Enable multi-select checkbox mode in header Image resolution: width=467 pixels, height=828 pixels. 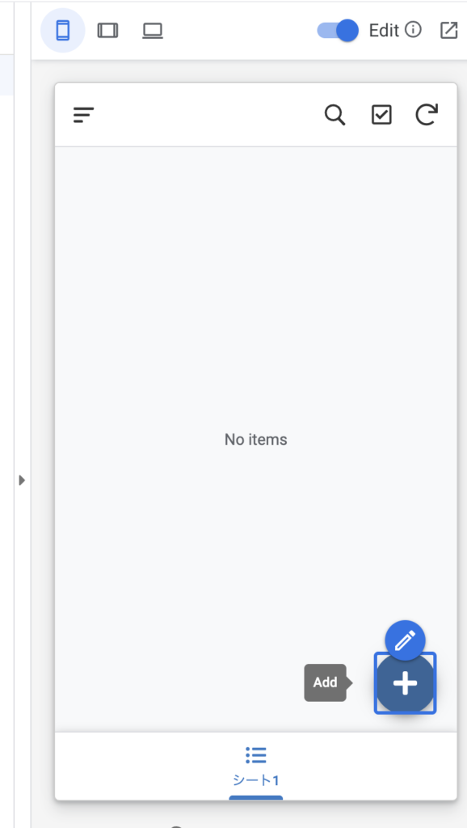(381, 115)
